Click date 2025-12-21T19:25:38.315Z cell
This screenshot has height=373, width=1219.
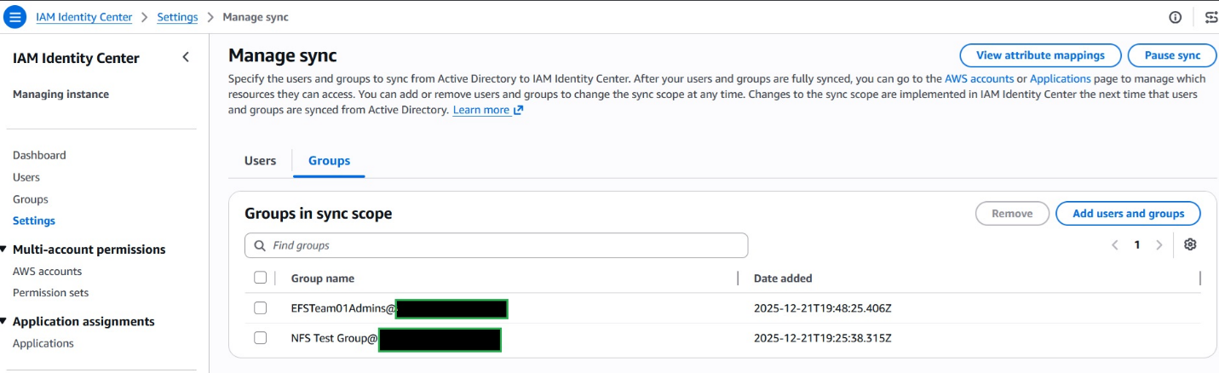[x=822, y=338]
